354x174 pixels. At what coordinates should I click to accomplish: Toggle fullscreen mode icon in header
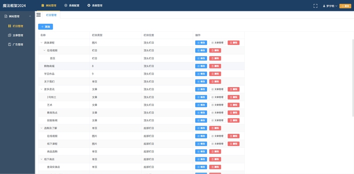(316, 6)
